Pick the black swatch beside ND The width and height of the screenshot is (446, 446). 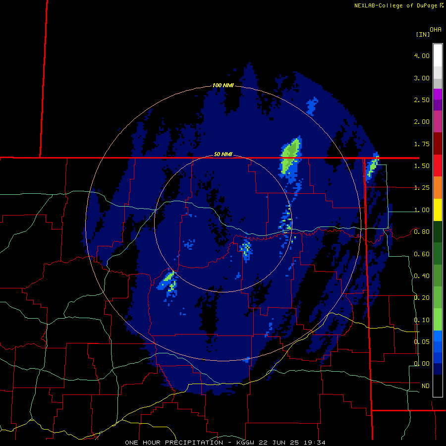[x=438, y=386]
